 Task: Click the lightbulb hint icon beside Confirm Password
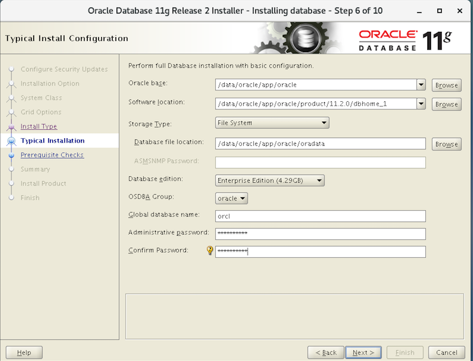pos(209,250)
